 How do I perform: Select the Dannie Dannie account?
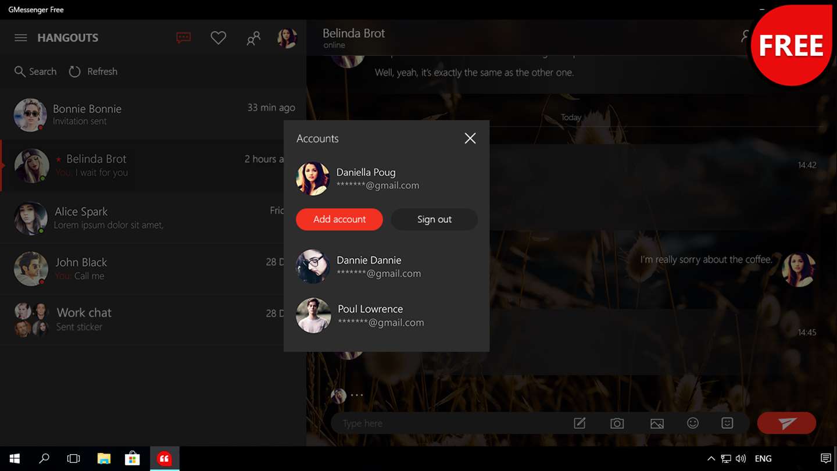click(x=387, y=266)
